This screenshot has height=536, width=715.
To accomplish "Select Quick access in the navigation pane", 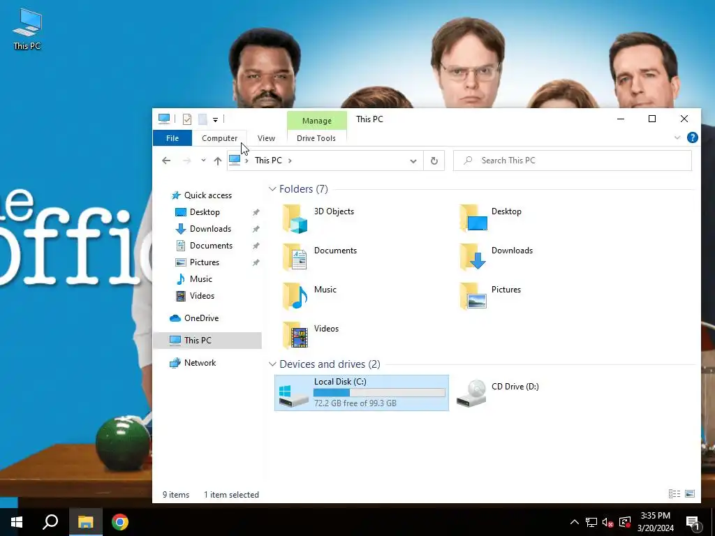I will pyautogui.click(x=208, y=195).
